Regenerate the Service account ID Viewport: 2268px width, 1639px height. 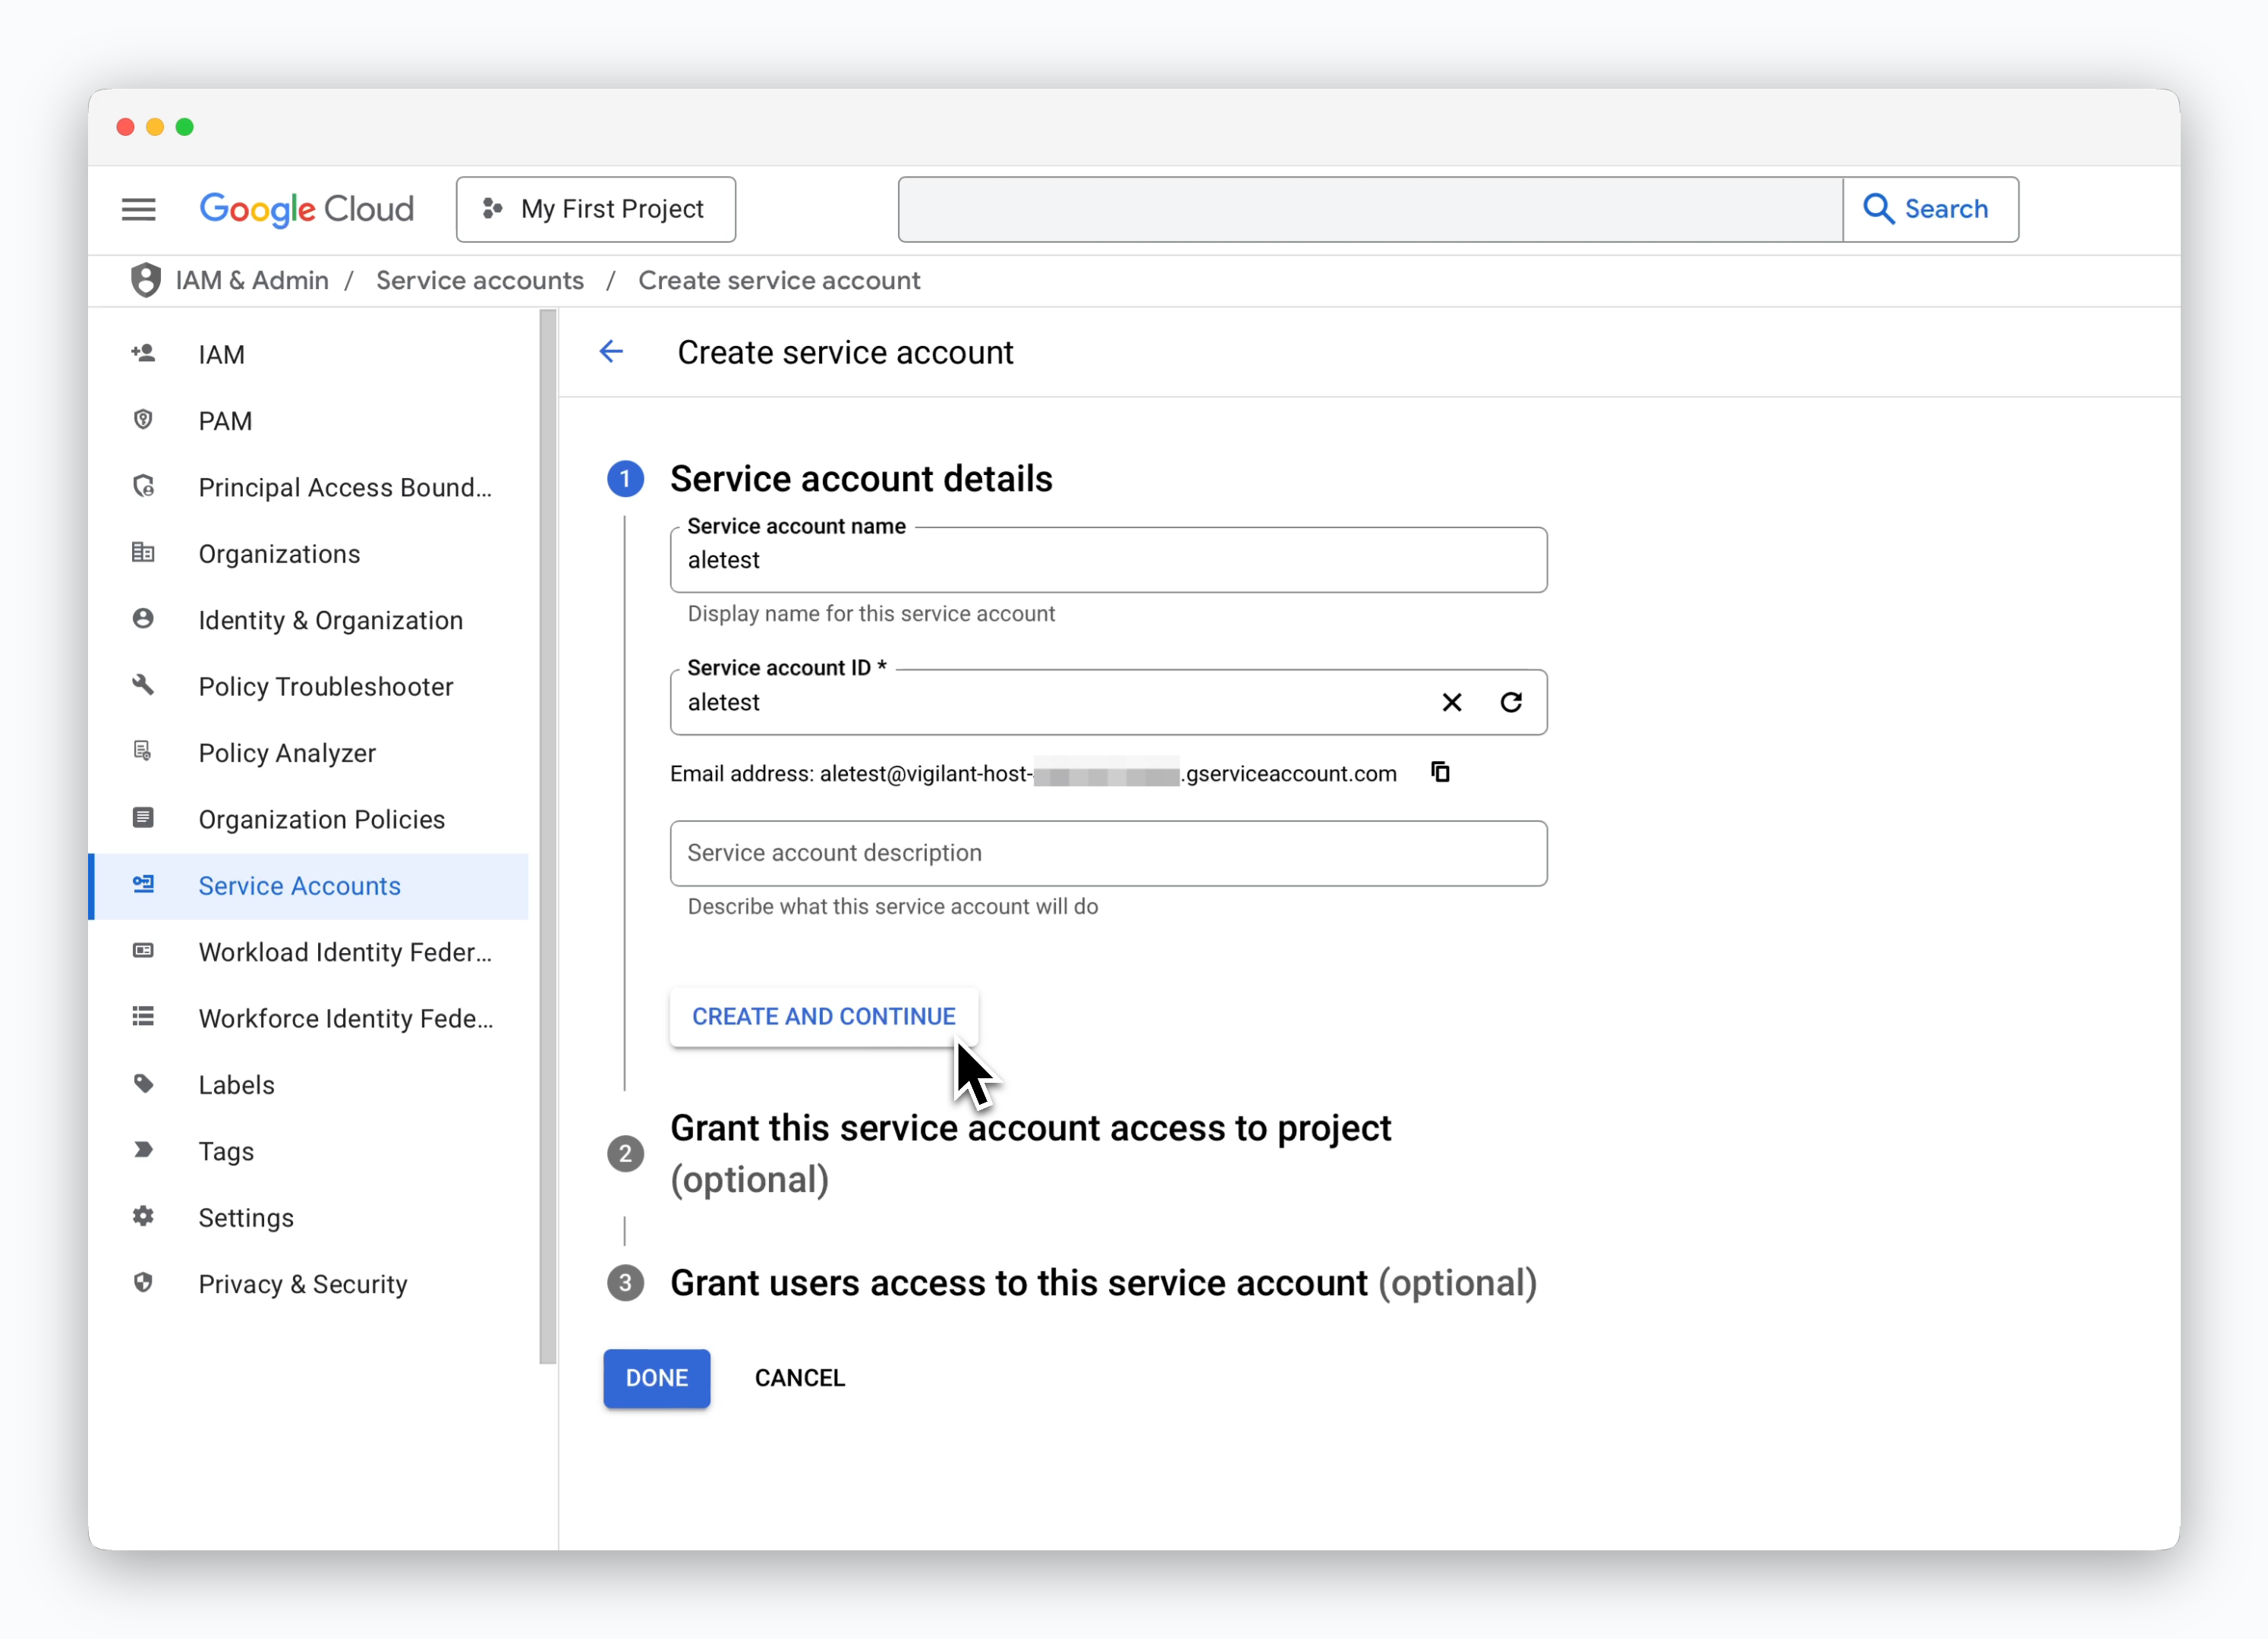1511,703
